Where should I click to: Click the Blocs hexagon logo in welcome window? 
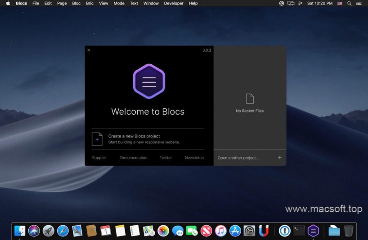[x=149, y=81]
